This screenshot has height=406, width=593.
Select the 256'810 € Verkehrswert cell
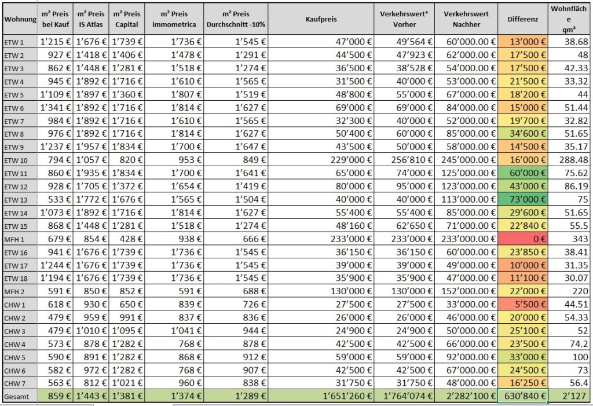[x=404, y=160]
